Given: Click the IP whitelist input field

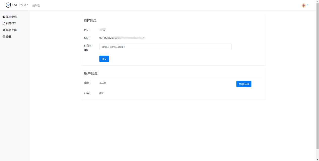Looking at the screenshot, I should point(165,47).
